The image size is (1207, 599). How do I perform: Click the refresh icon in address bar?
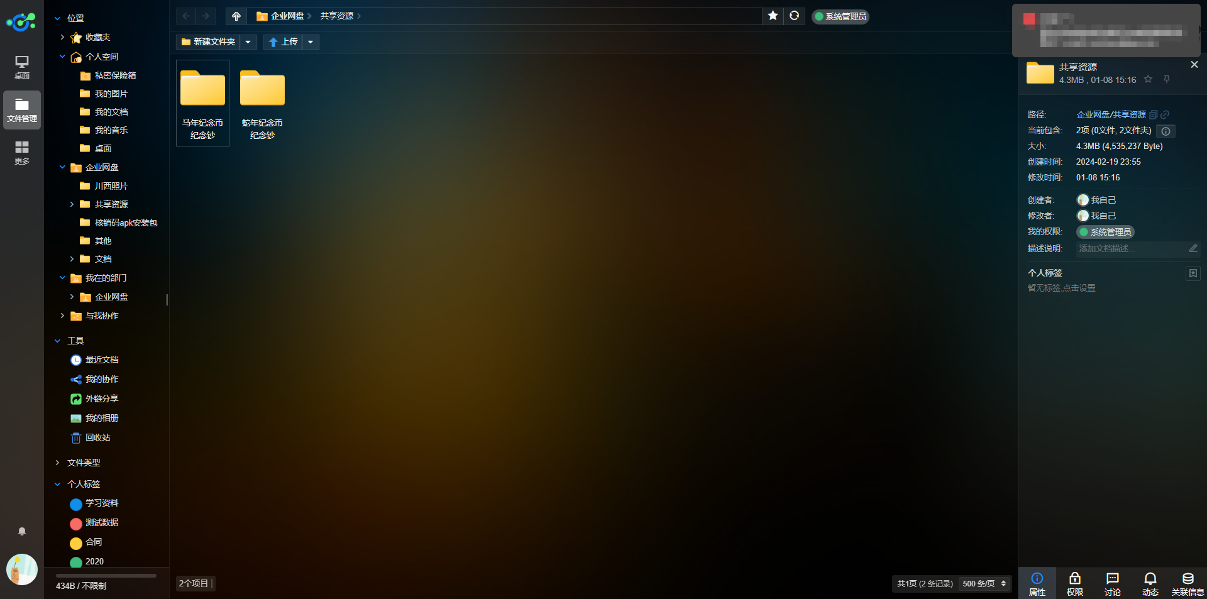pos(795,16)
